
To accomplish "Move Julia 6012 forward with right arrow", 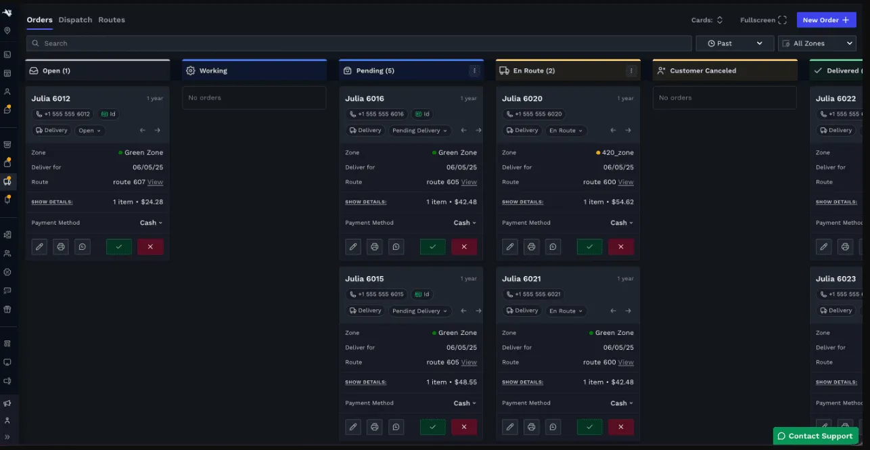I will pos(157,131).
